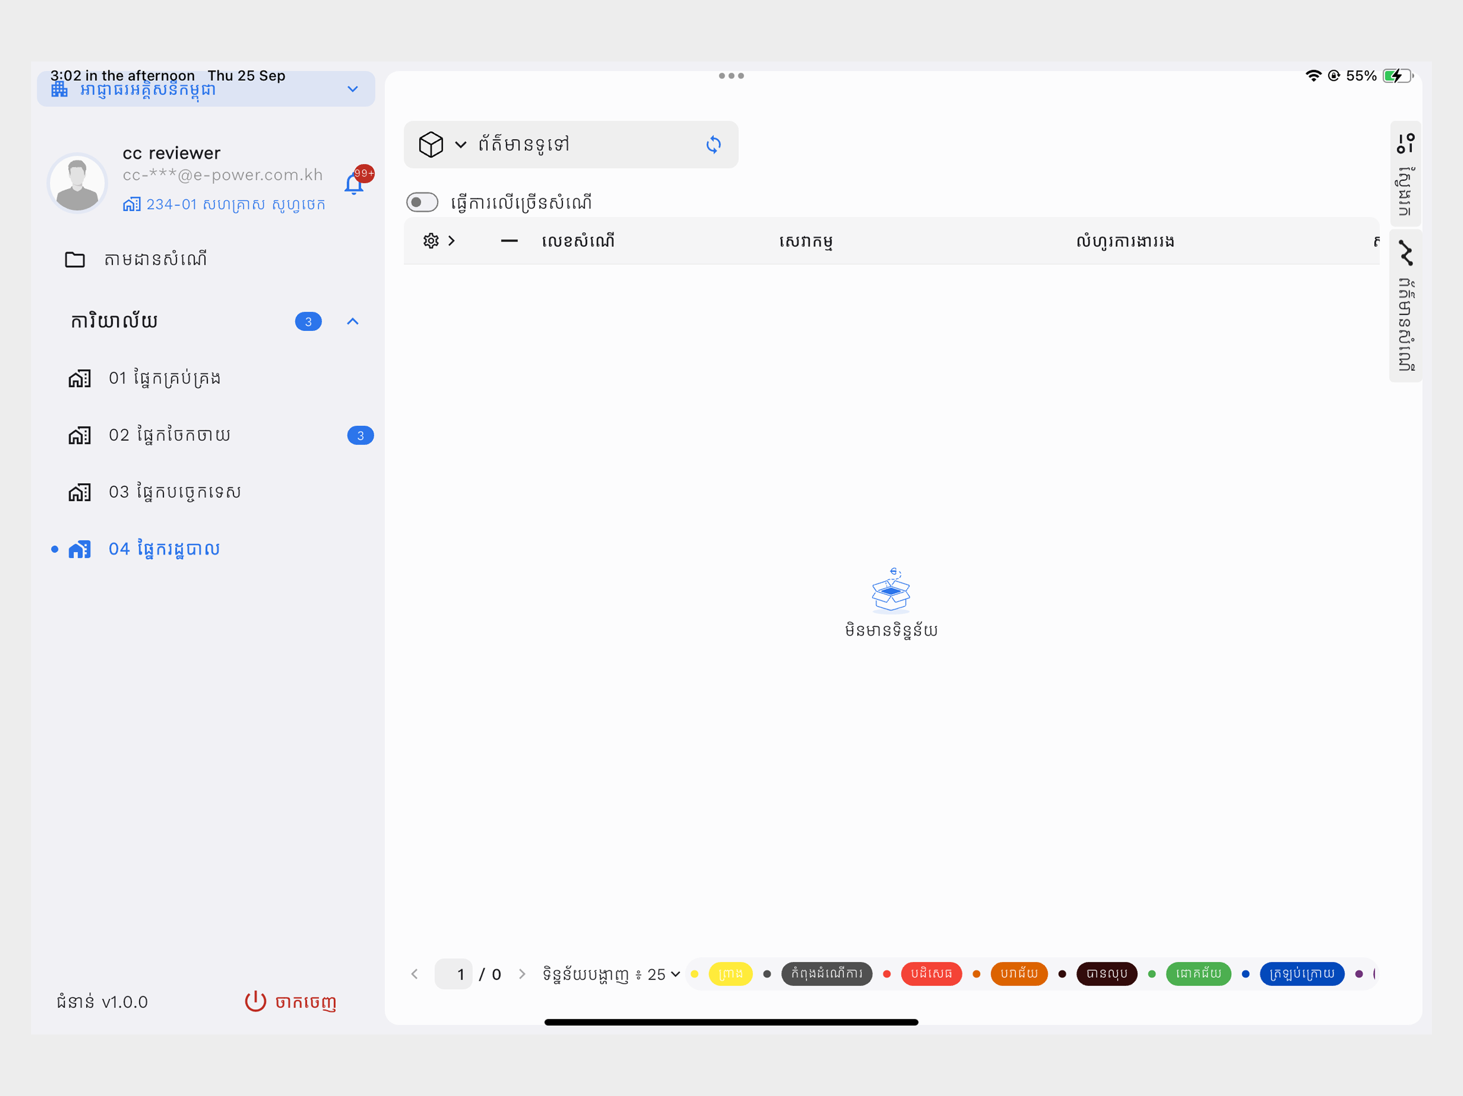Collapse the ការិយាល័យ office section
Screen dimensions: 1463x1096
tap(352, 322)
